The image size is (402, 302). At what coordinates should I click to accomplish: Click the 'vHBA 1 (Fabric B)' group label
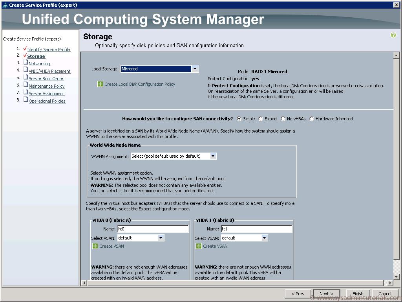coord(215,220)
